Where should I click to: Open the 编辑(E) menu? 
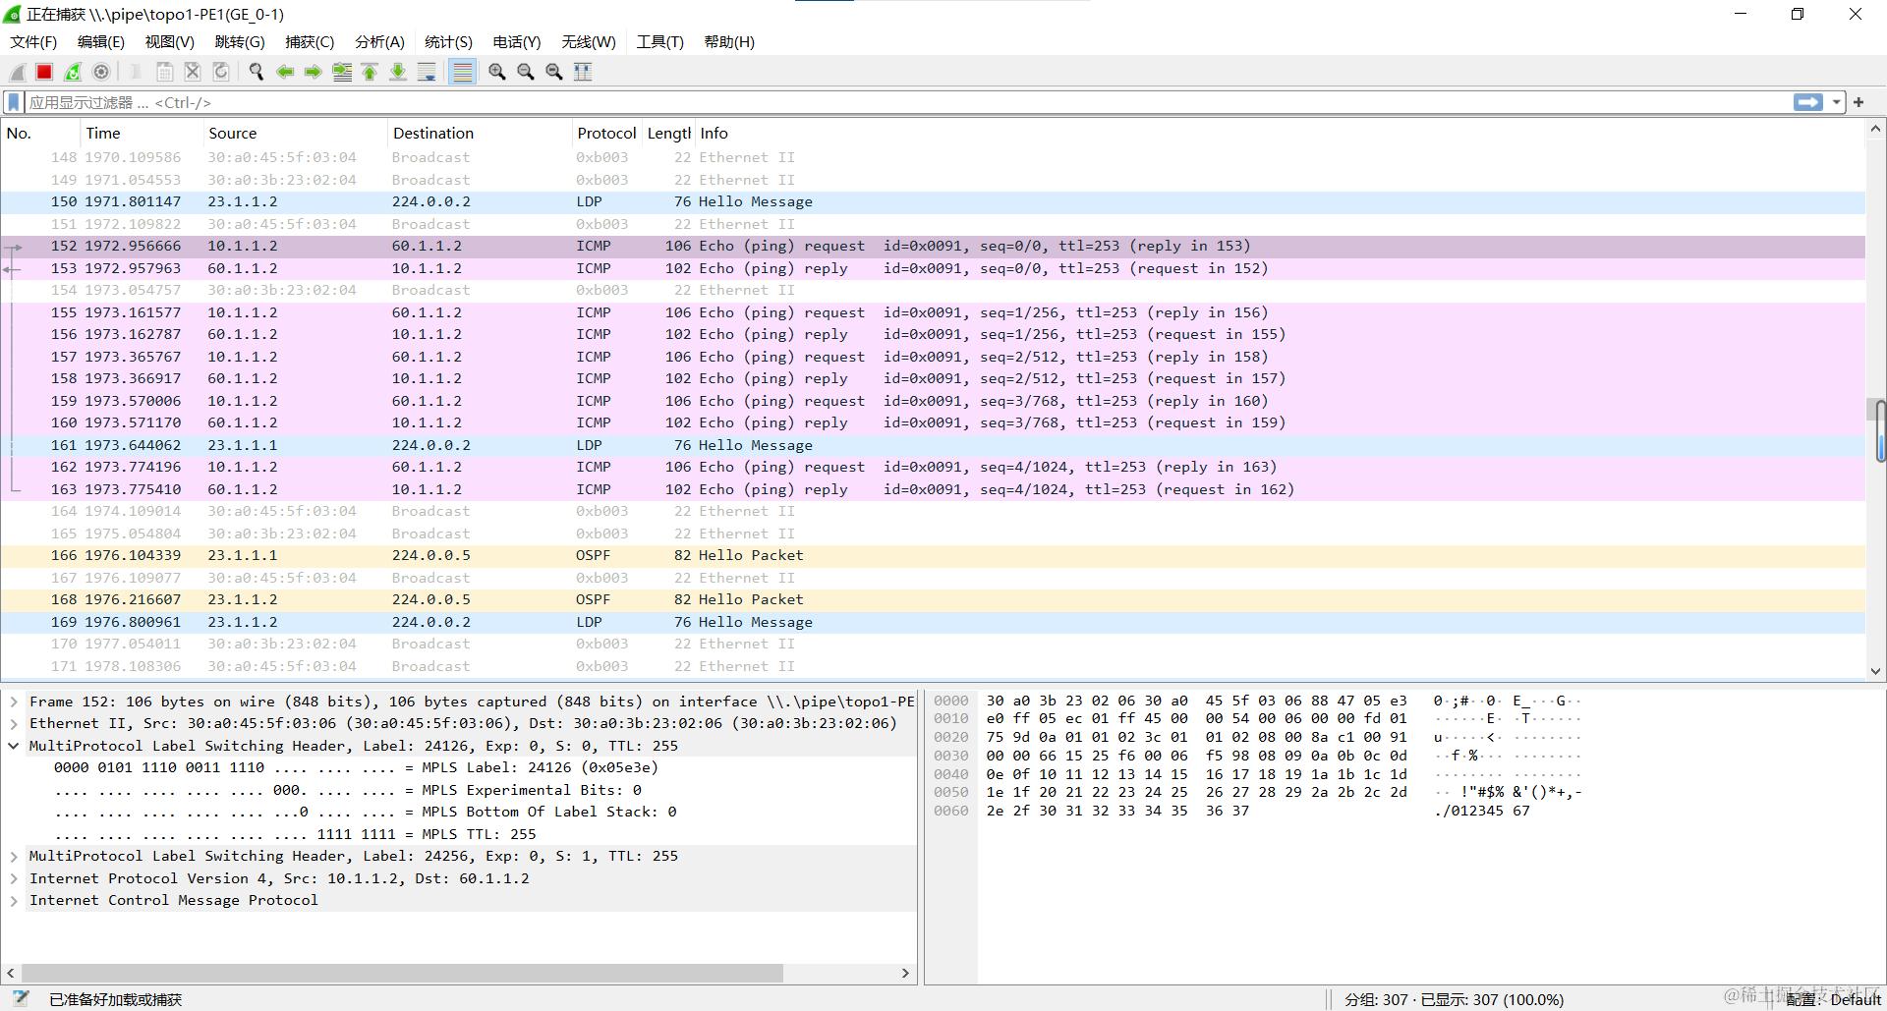point(101,42)
